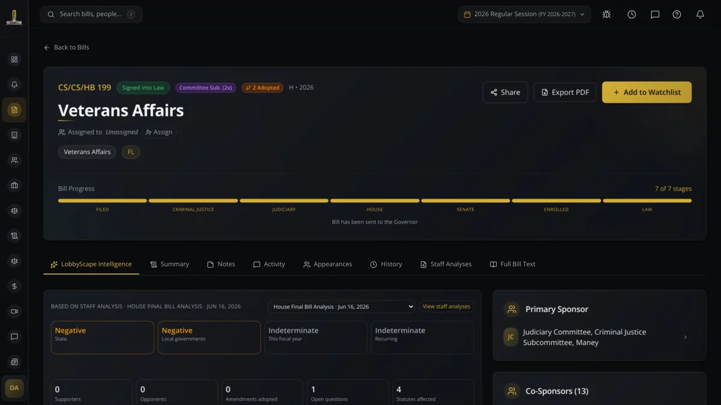721x405 pixels.
Task: Open the House Final Bill Analysis dropdown
Action: (x=341, y=307)
